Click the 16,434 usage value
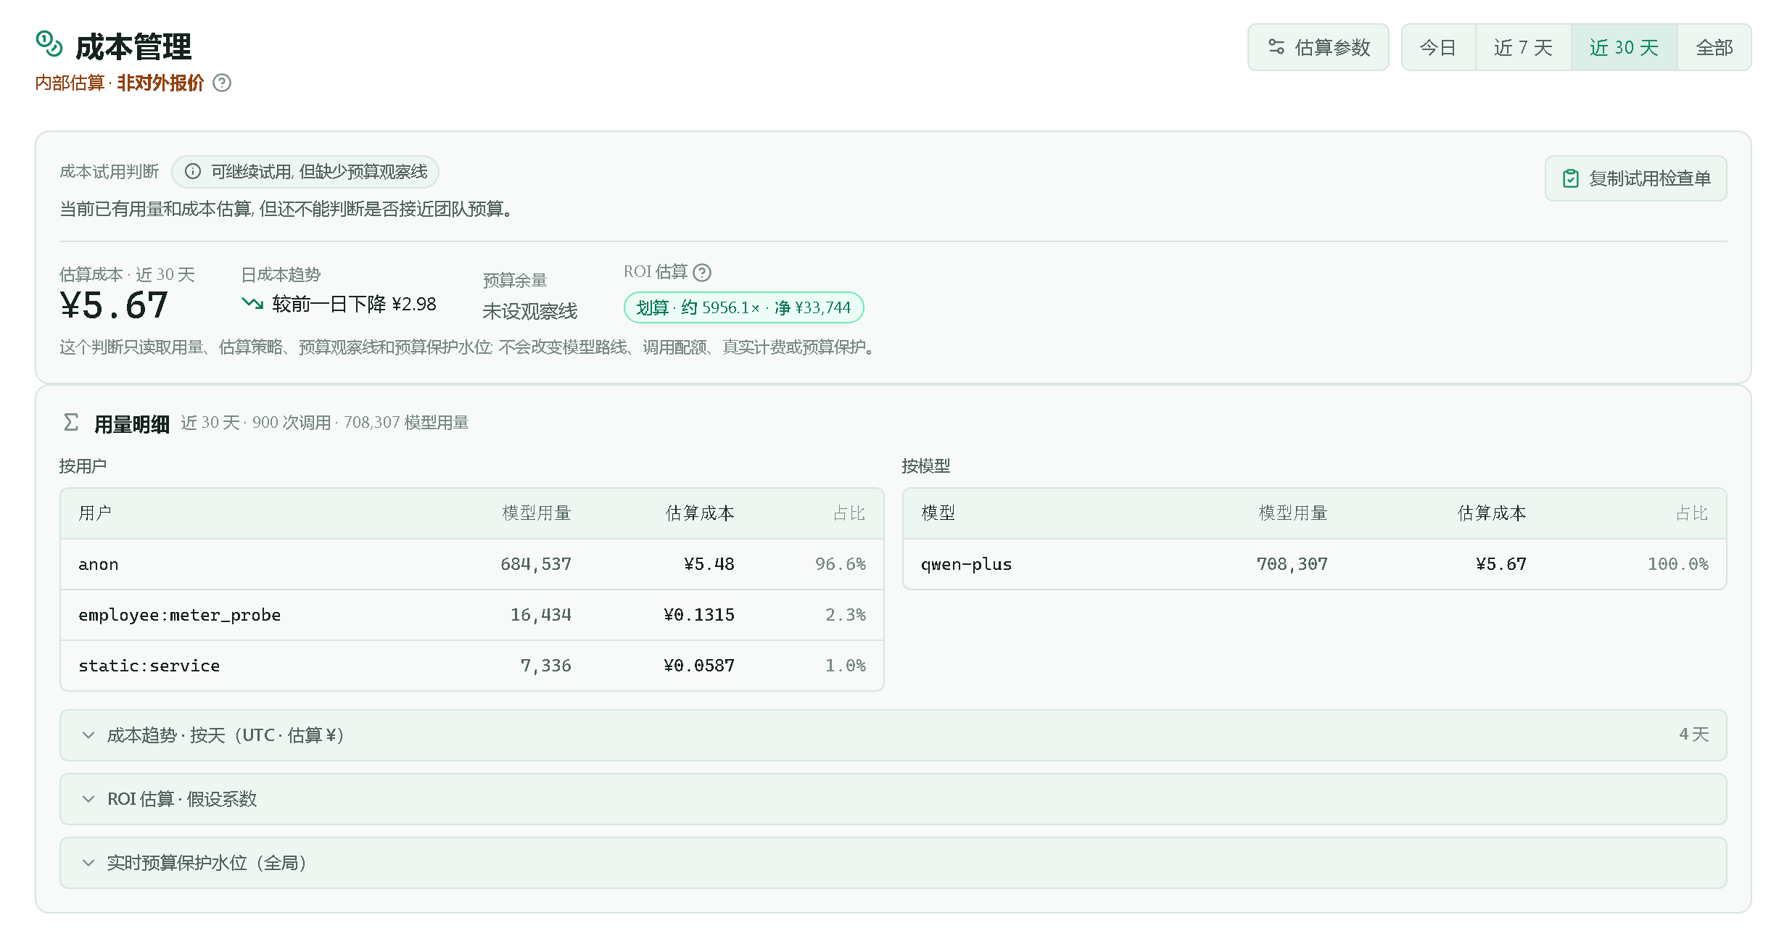 tap(540, 615)
